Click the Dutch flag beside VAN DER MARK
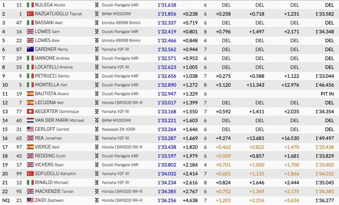The height and width of the screenshot is (205, 339). point(30,120)
